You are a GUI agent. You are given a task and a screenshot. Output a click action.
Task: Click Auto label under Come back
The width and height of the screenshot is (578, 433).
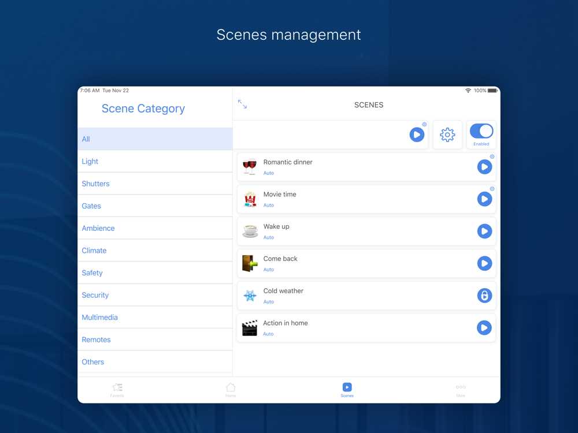(x=268, y=270)
